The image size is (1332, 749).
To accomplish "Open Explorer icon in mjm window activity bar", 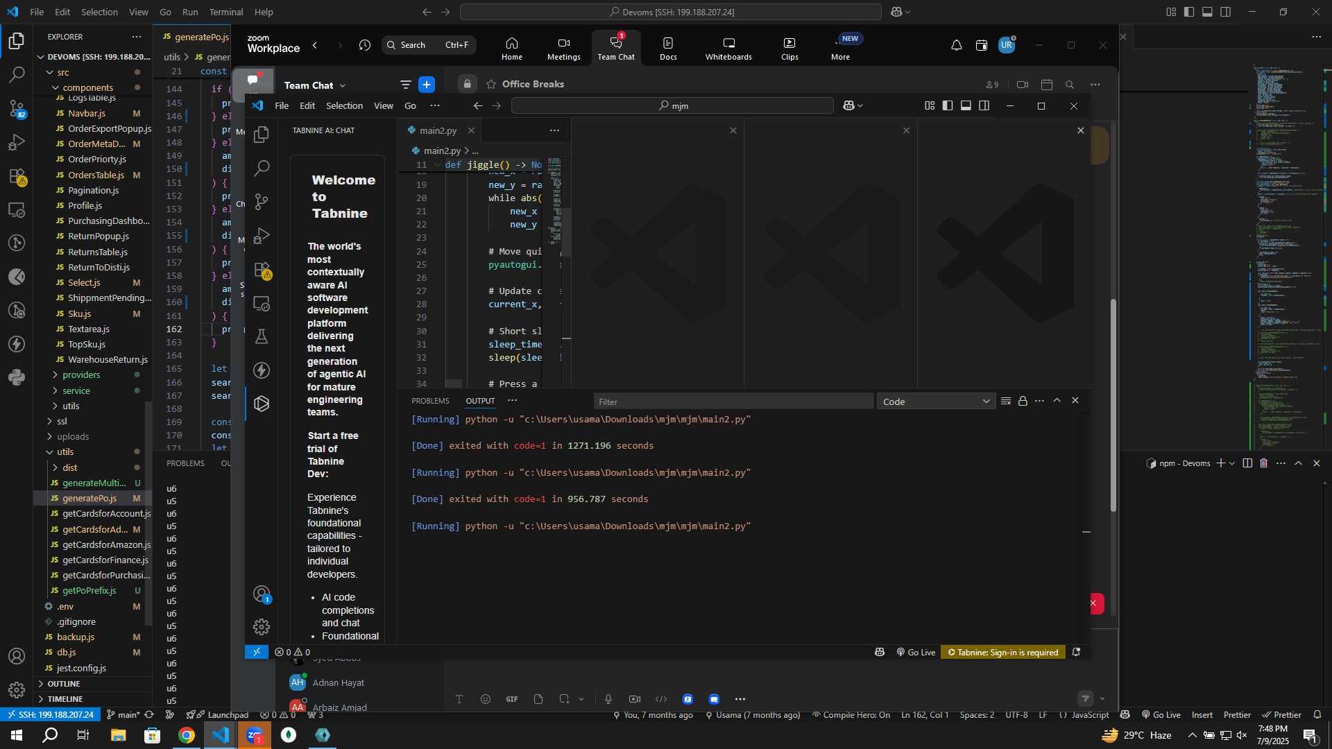I will pyautogui.click(x=262, y=134).
